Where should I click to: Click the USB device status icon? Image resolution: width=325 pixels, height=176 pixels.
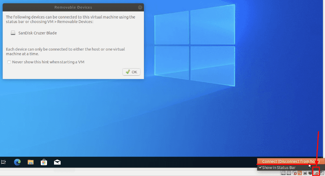coord(316,173)
